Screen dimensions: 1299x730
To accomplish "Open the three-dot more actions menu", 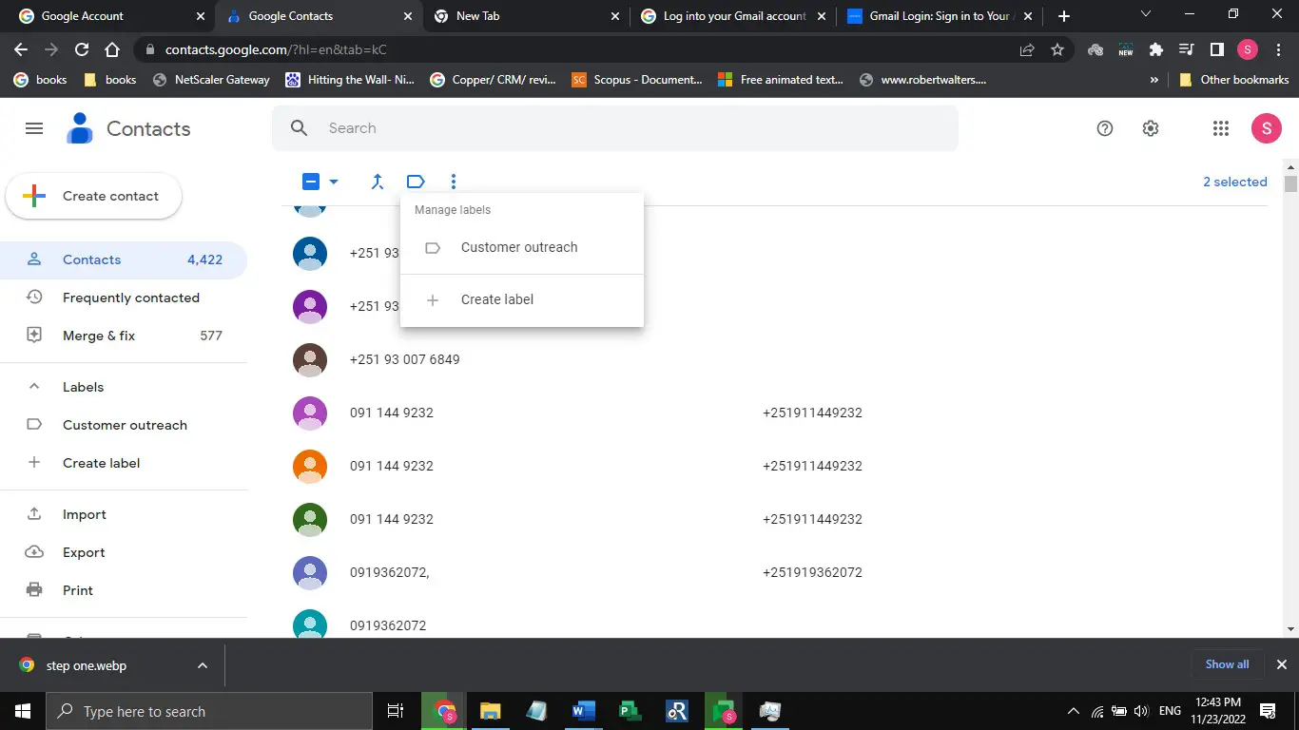I will [x=454, y=182].
